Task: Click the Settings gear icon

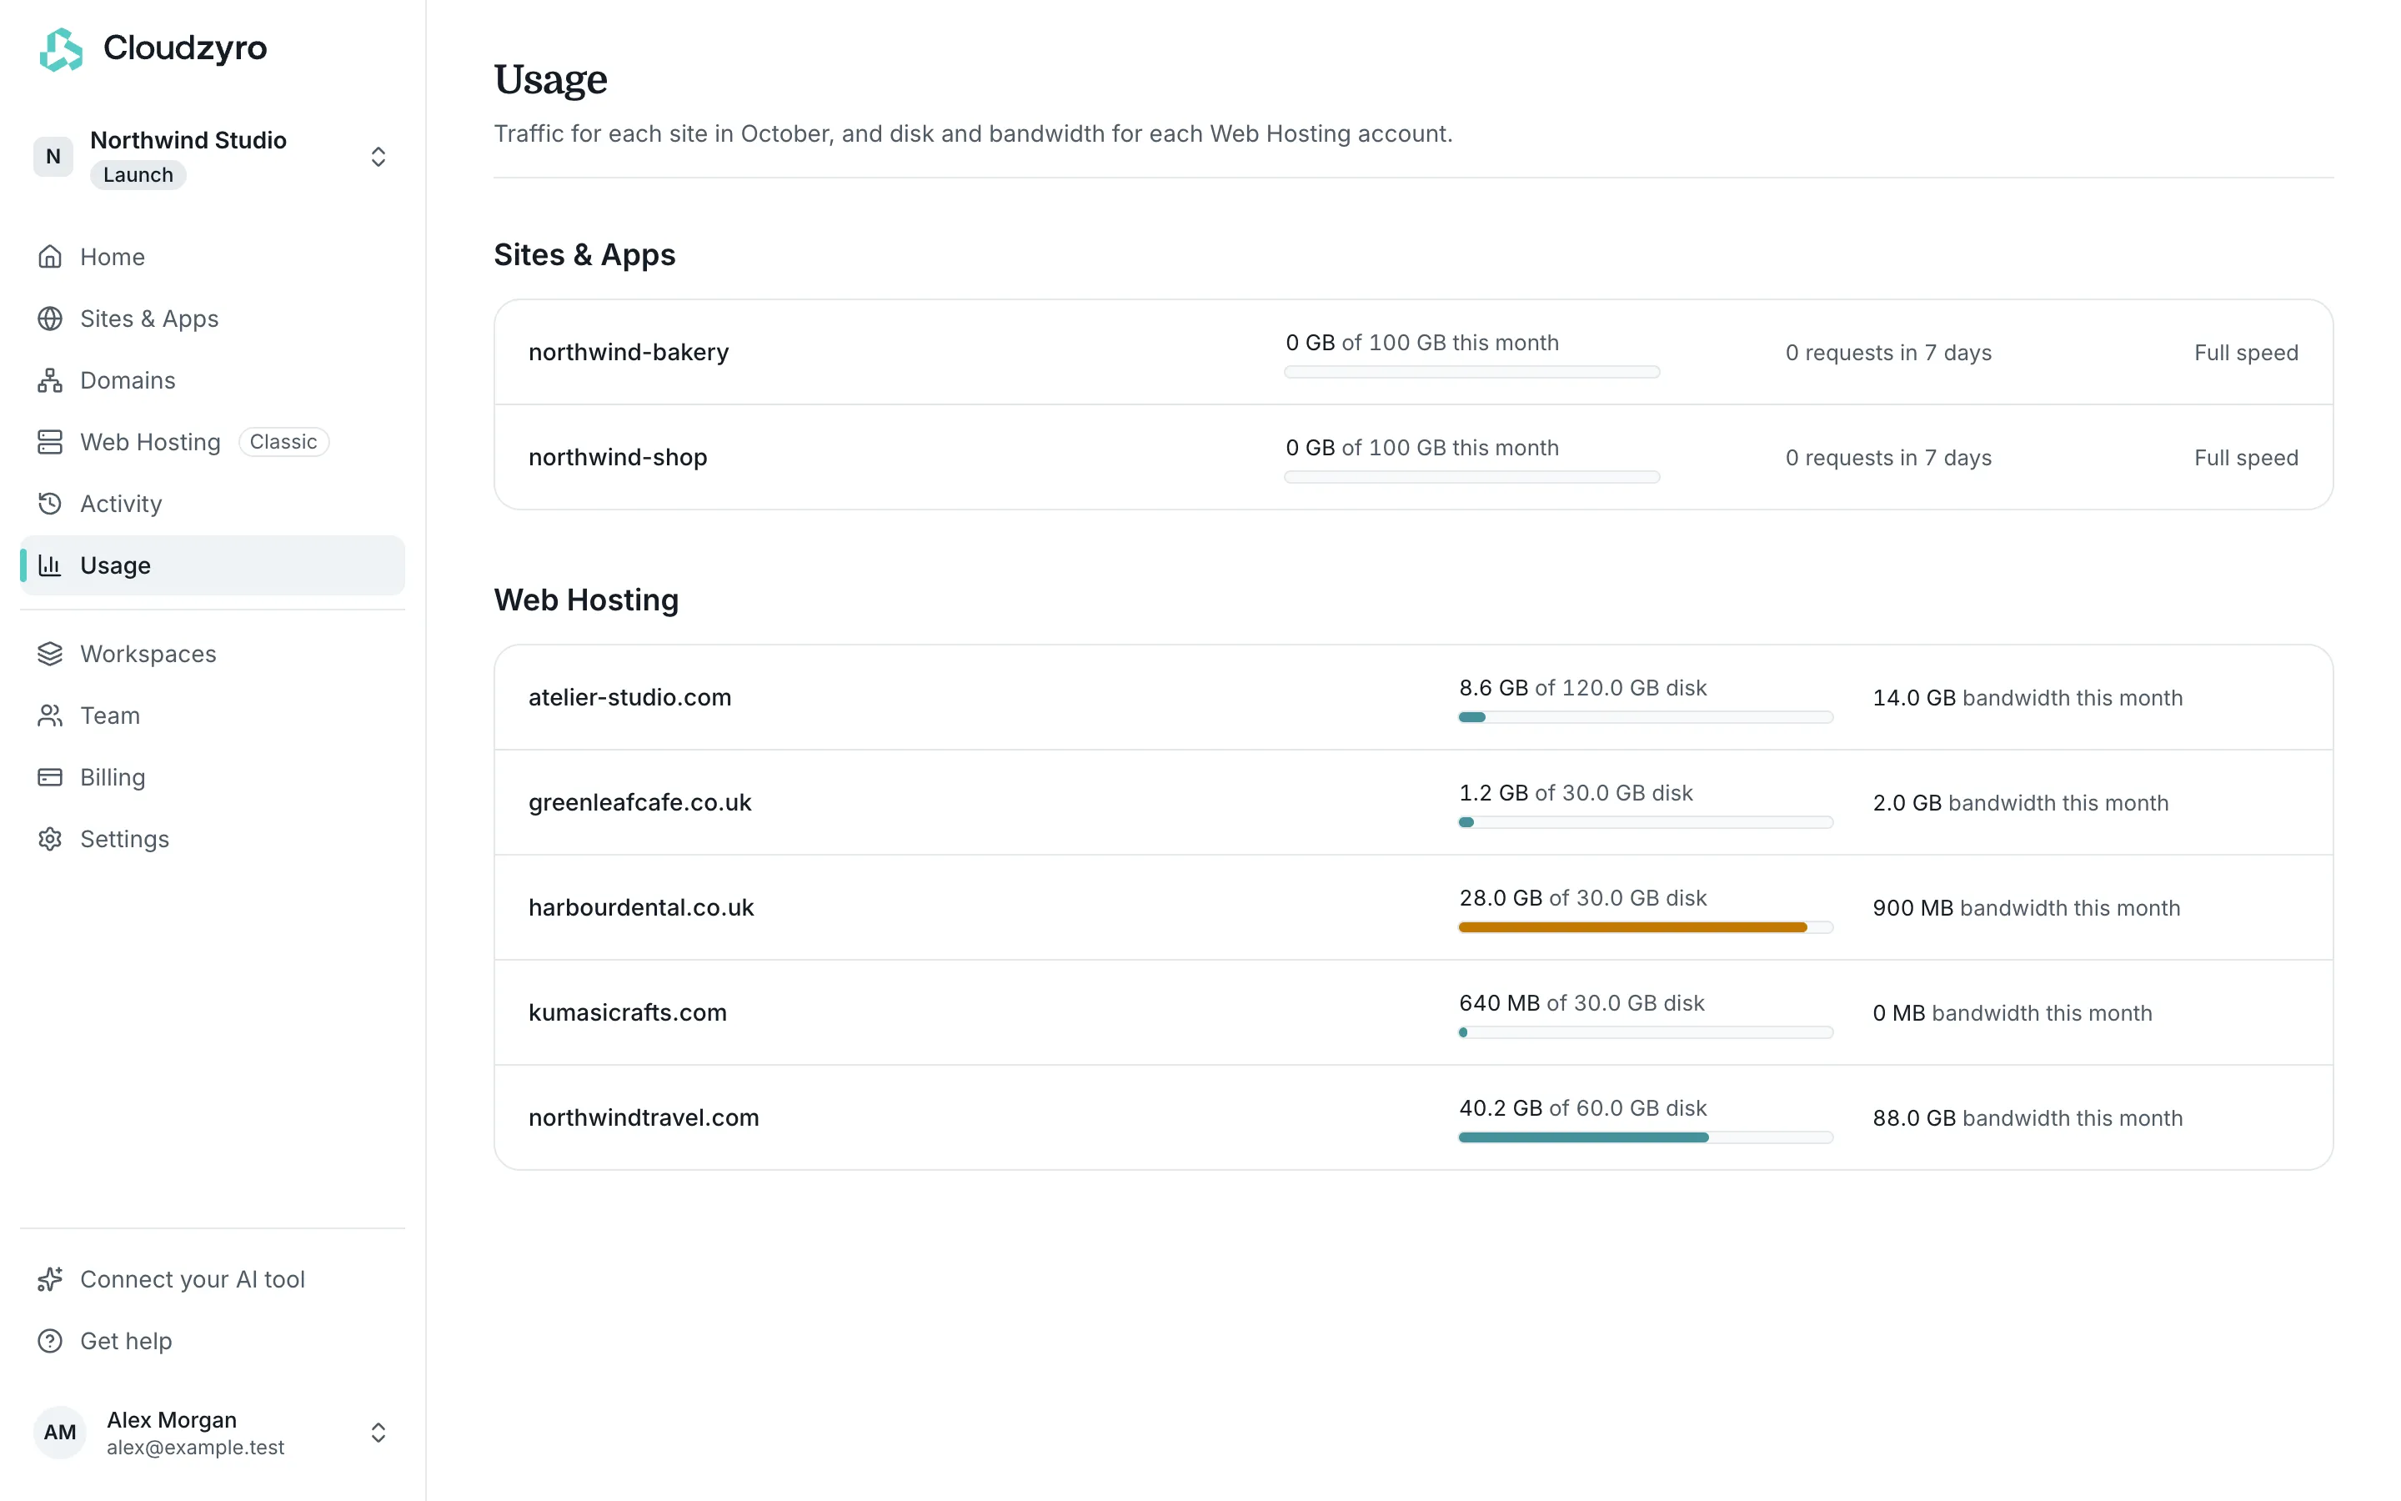Action: 50,838
